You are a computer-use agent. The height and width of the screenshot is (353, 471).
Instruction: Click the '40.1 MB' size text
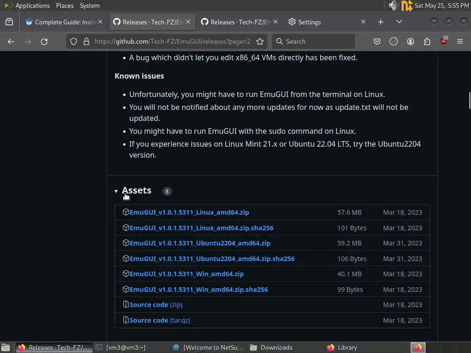350,274
